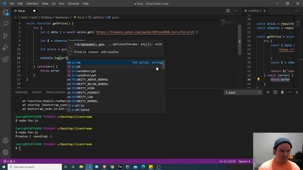The width and height of the screenshot is (303, 170).
Task: Open the Run menu
Action: [x=62, y=3]
